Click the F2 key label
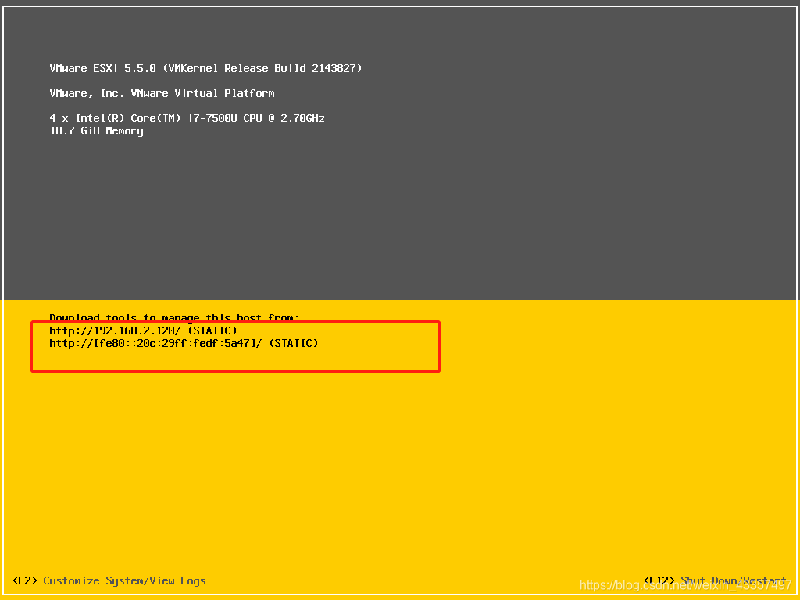The image size is (800, 600). [x=25, y=580]
